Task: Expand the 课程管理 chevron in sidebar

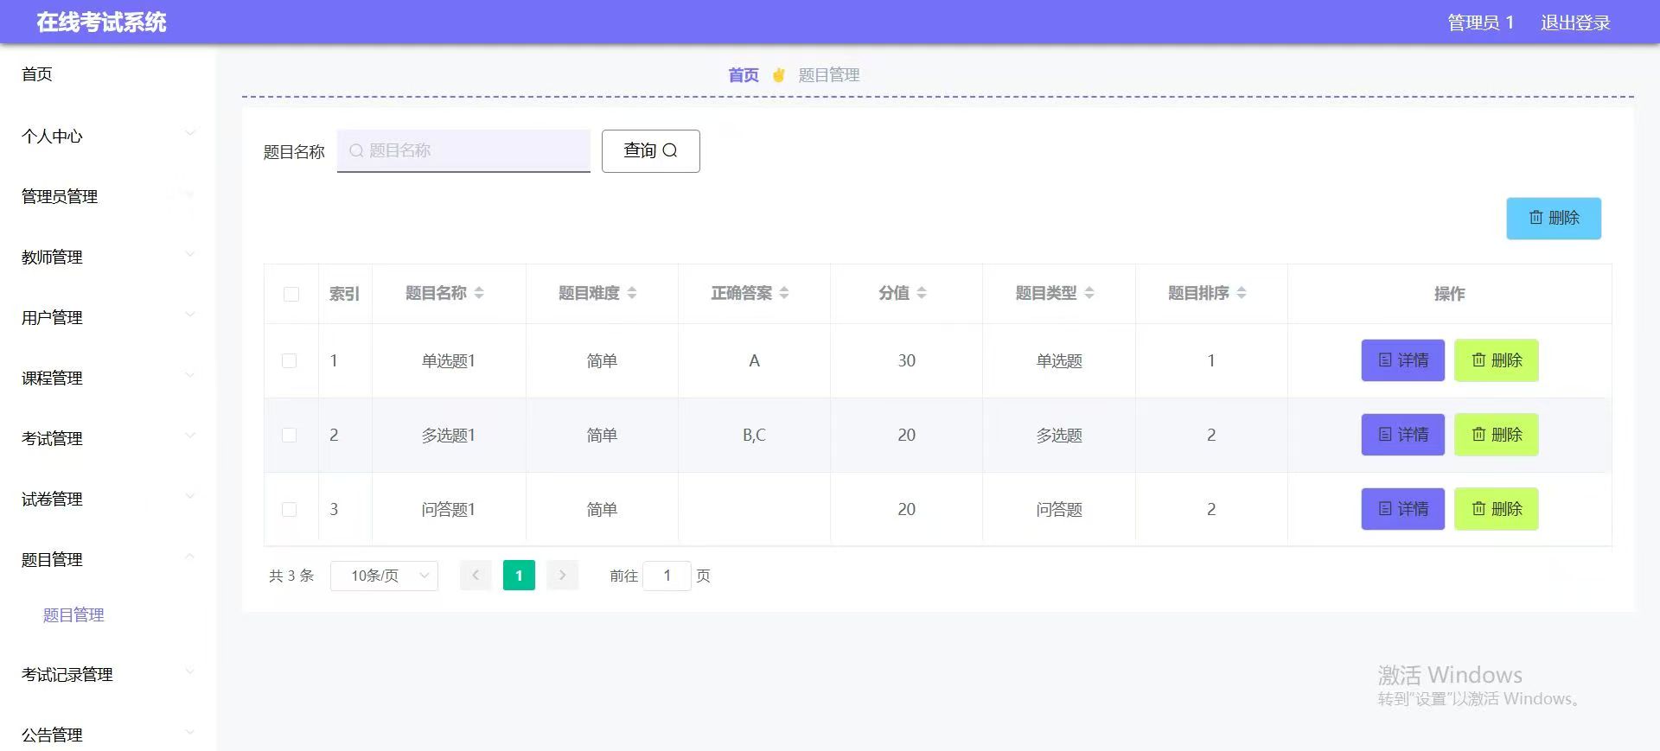Action: tap(190, 375)
